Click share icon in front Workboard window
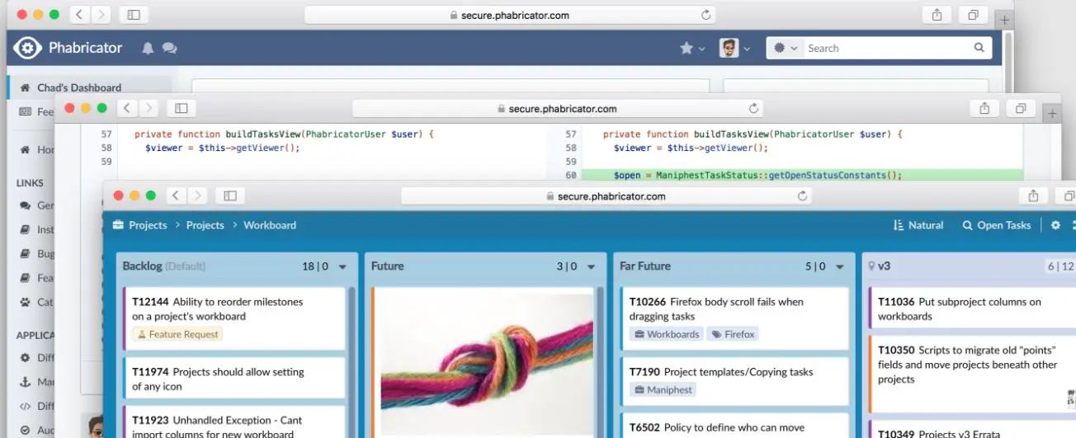 click(1033, 195)
